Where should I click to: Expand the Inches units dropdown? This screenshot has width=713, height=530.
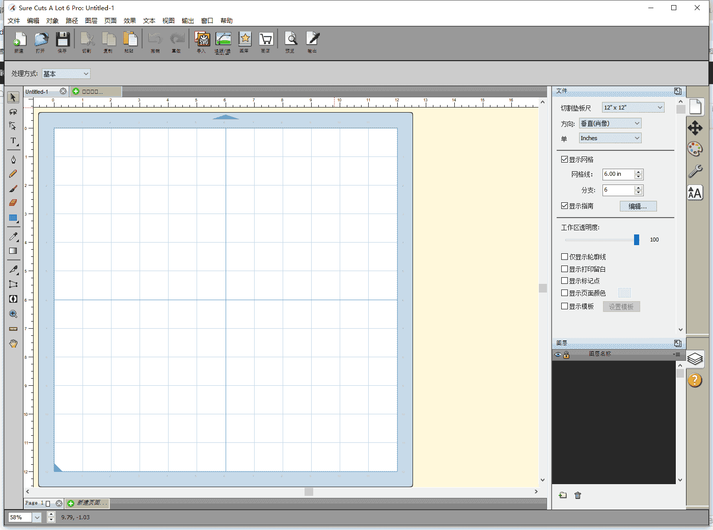point(610,138)
